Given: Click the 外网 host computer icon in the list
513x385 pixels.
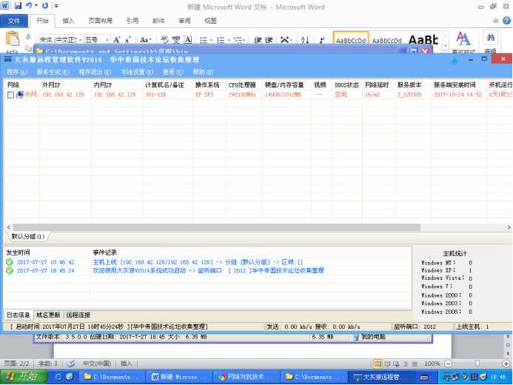Looking at the screenshot, I should click(x=20, y=95).
